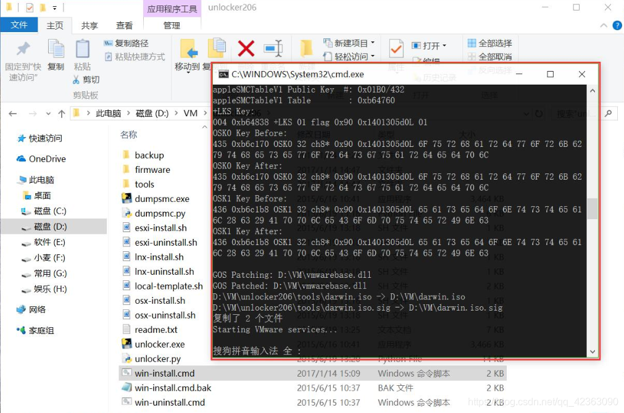
Task: Select the Application Tools (应用程序工具) tab header
Action: 172,9
